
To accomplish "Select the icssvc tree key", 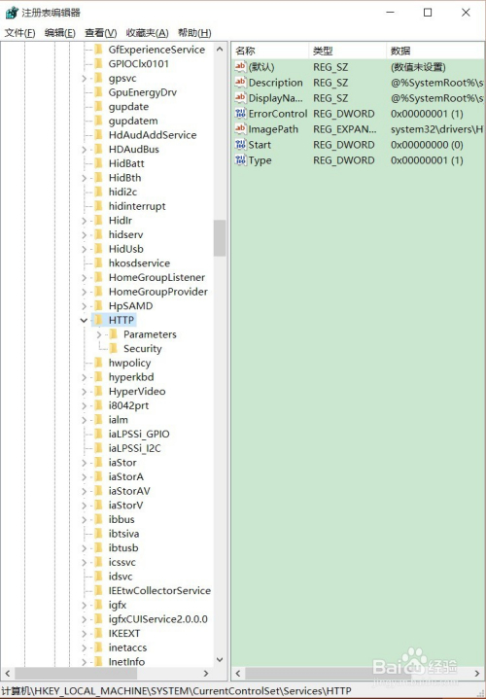I will point(121,562).
